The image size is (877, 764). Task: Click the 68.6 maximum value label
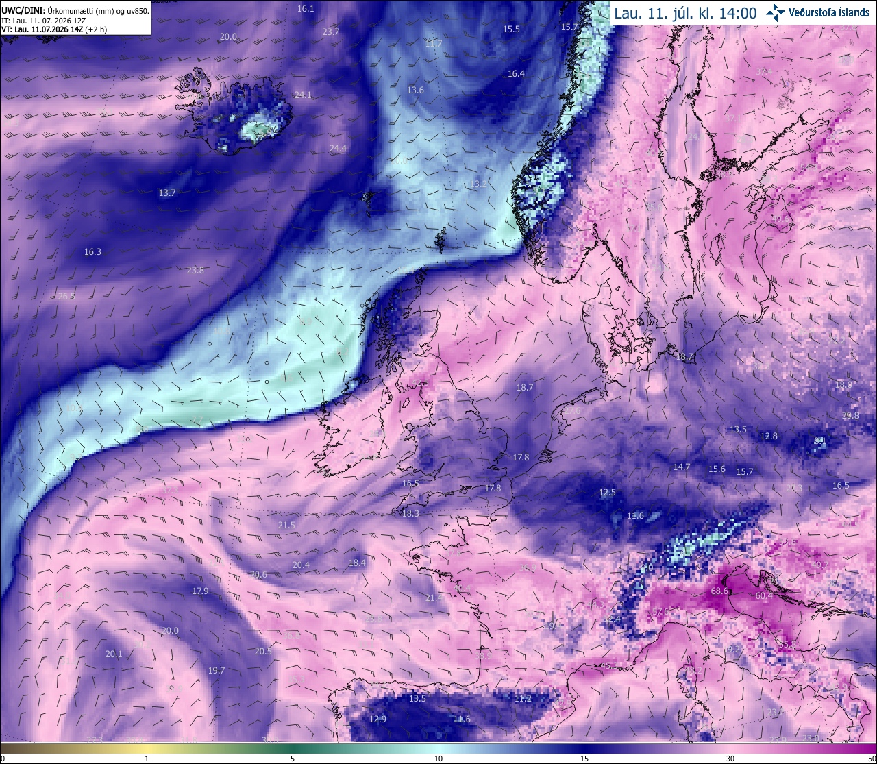719,591
